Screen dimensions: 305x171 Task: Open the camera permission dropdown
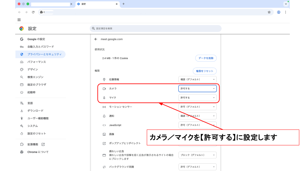pos(197,88)
